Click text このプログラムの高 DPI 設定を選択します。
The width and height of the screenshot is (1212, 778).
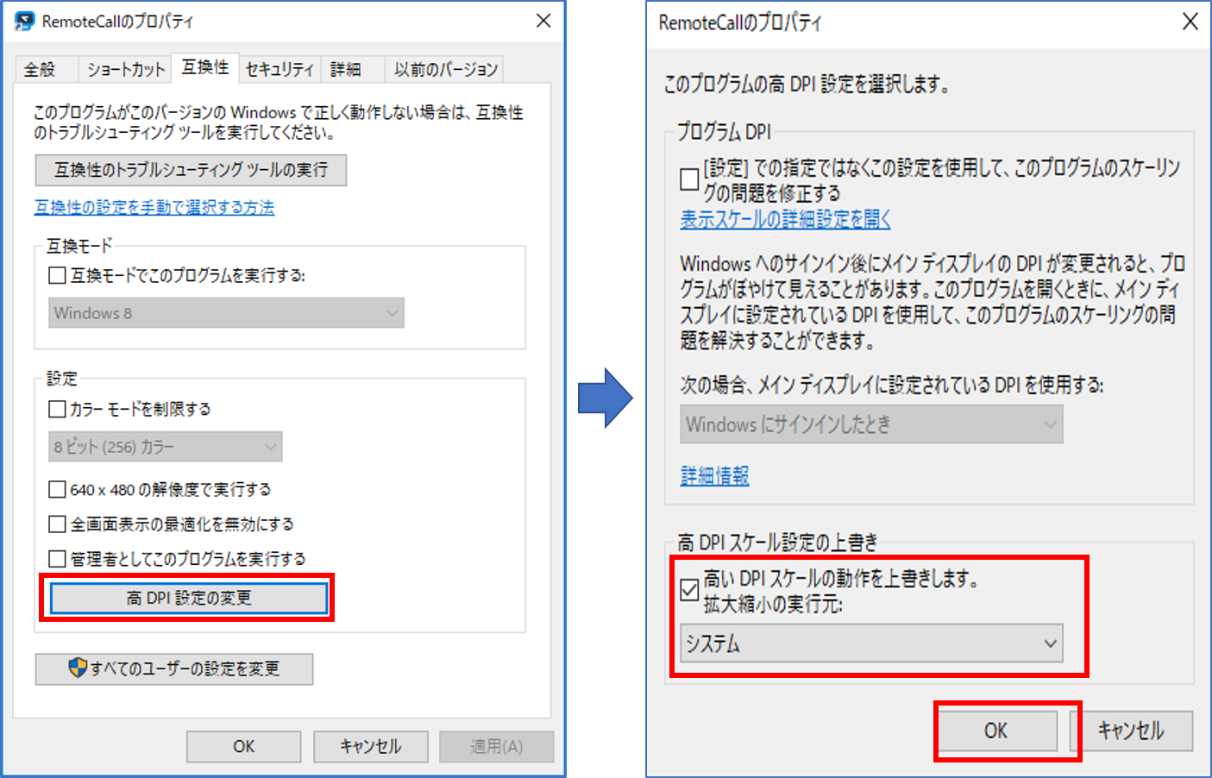coord(807,84)
